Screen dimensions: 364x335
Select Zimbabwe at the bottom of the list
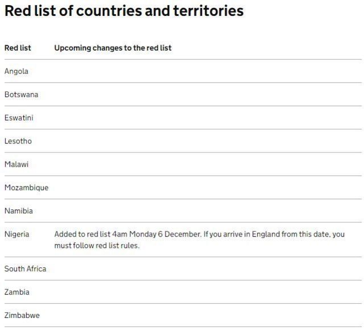pos(22,316)
